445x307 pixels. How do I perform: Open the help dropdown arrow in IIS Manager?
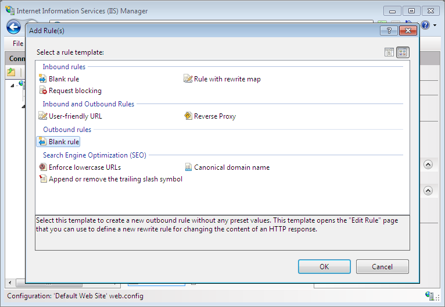[x=435, y=25]
